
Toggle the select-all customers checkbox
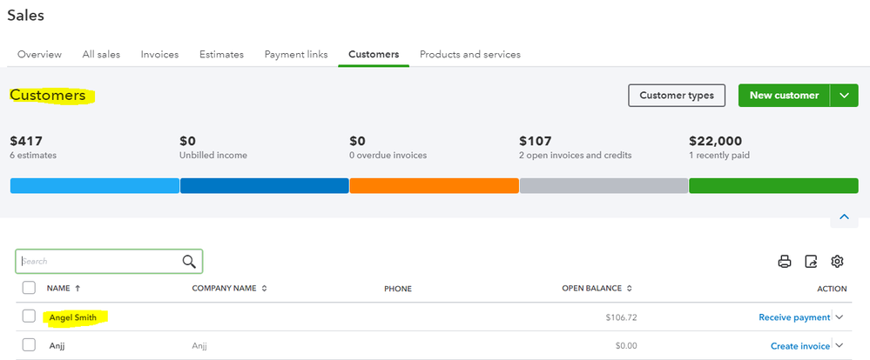point(29,288)
